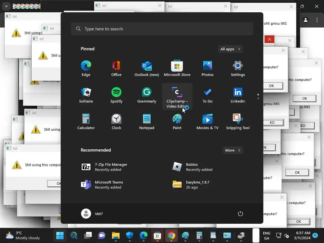Launch Notepad from Start menu
324x243 pixels.
[147, 122]
